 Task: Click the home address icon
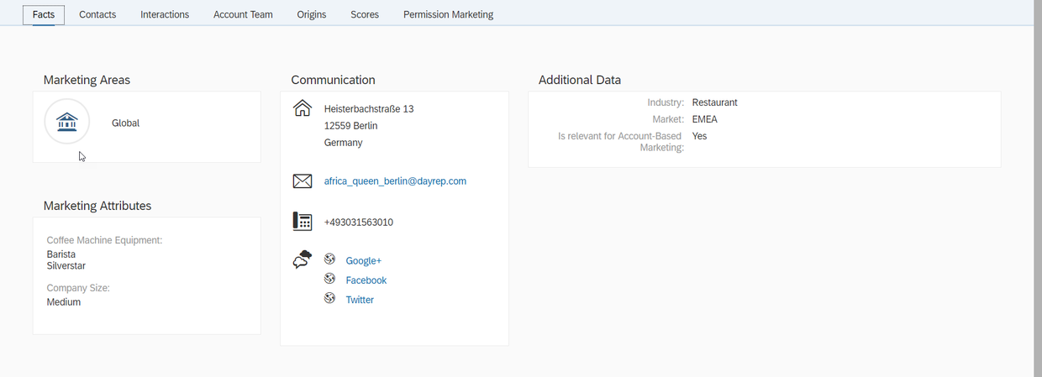pyautogui.click(x=302, y=109)
